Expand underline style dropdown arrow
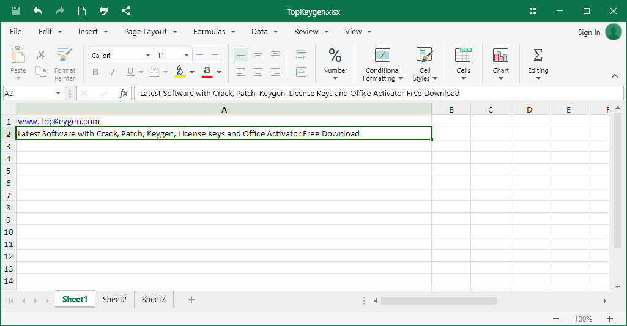 tap(141, 72)
